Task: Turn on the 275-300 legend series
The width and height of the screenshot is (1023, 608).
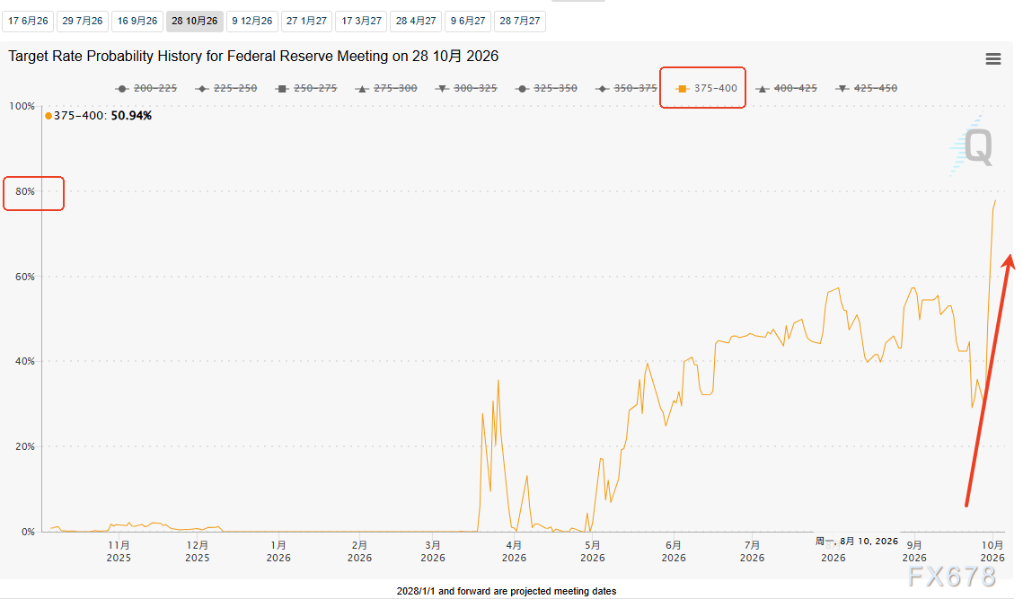Action: tap(386, 88)
